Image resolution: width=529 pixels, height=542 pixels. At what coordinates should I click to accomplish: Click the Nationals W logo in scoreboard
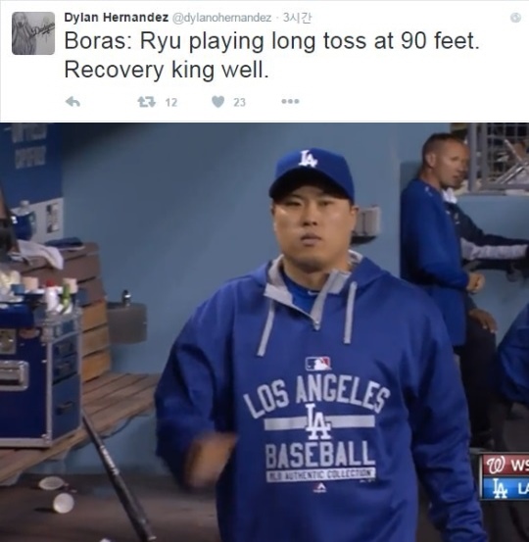(x=495, y=467)
